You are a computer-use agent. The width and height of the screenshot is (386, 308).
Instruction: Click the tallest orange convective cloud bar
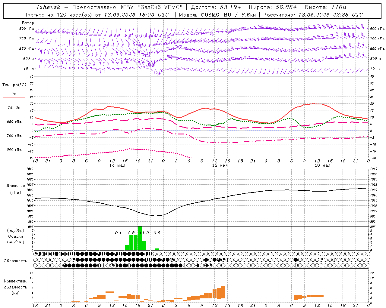[x=223, y=292]
